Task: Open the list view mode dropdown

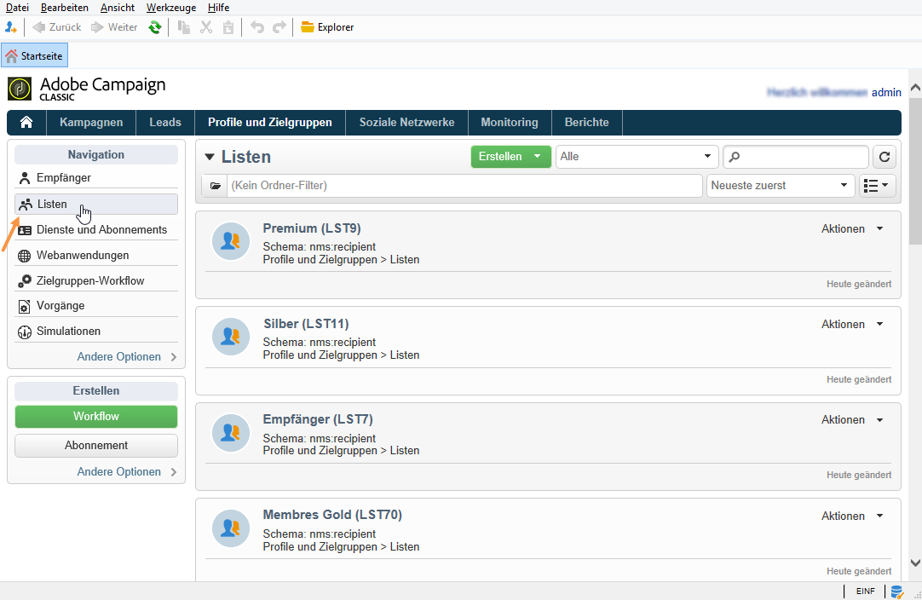Action: [x=878, y=186]
